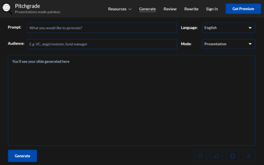Download the slide with the download icon
264x165 pixels.
tap(249, 156)
